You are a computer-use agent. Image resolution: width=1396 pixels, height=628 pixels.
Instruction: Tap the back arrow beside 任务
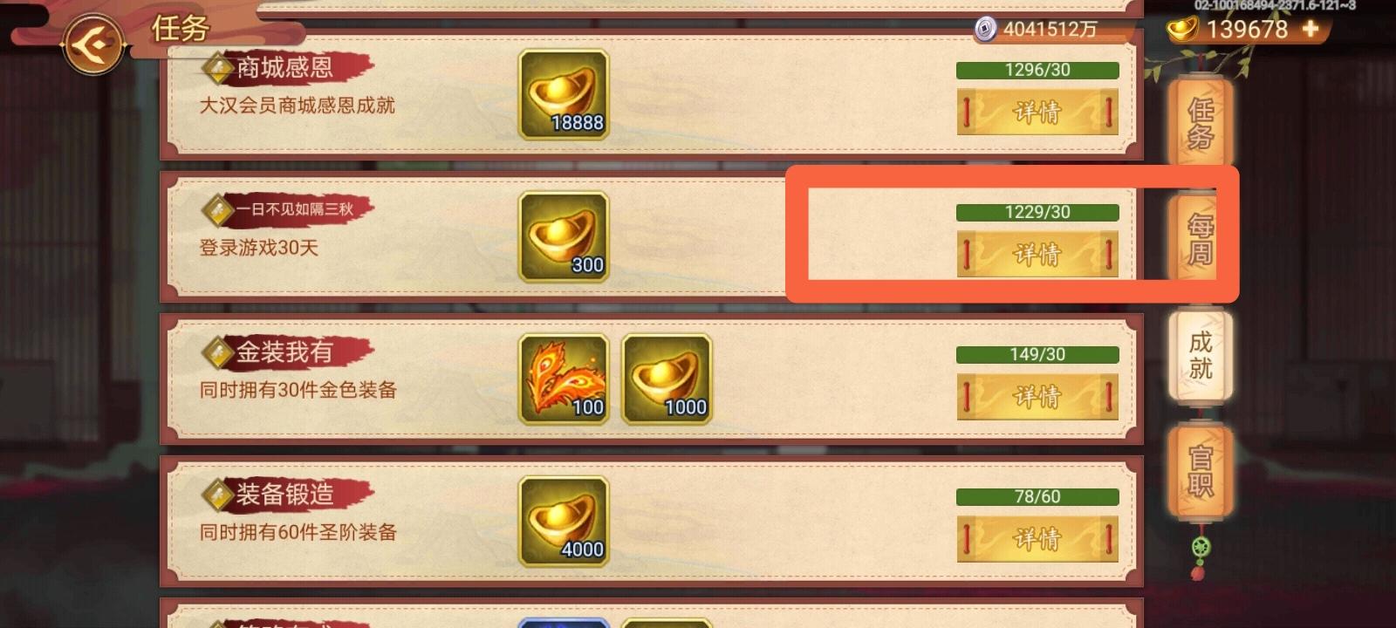click(x=92, y=41)
